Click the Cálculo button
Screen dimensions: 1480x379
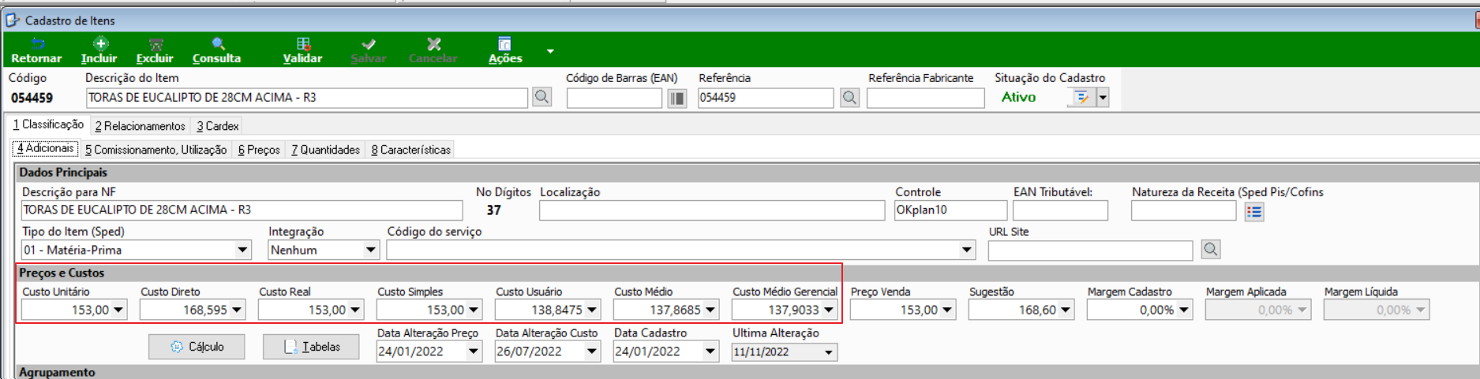click(197, 347)
